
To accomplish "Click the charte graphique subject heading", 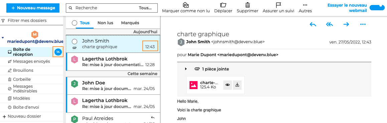I will click(203, 34).
